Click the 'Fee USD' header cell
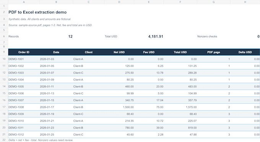The width and height of the screenshot is (260, 142). (x=149, y=52)
